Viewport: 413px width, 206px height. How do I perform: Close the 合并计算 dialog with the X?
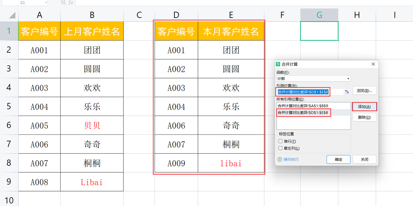tap(373, 64)
